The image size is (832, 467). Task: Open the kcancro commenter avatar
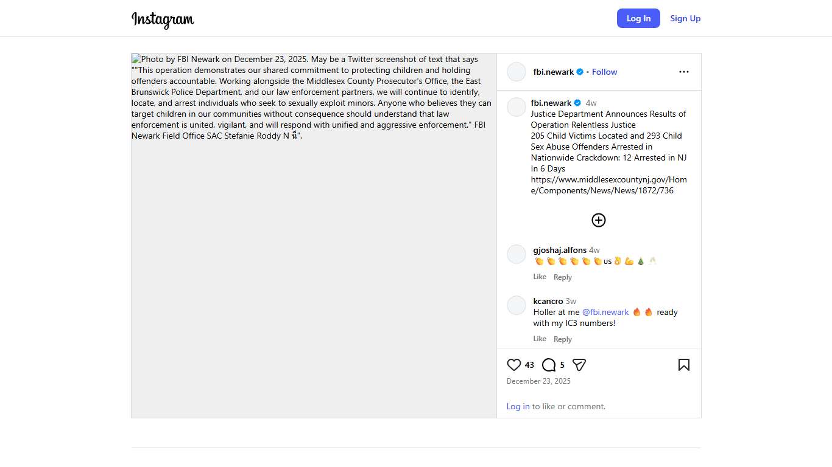coord(516,305)
